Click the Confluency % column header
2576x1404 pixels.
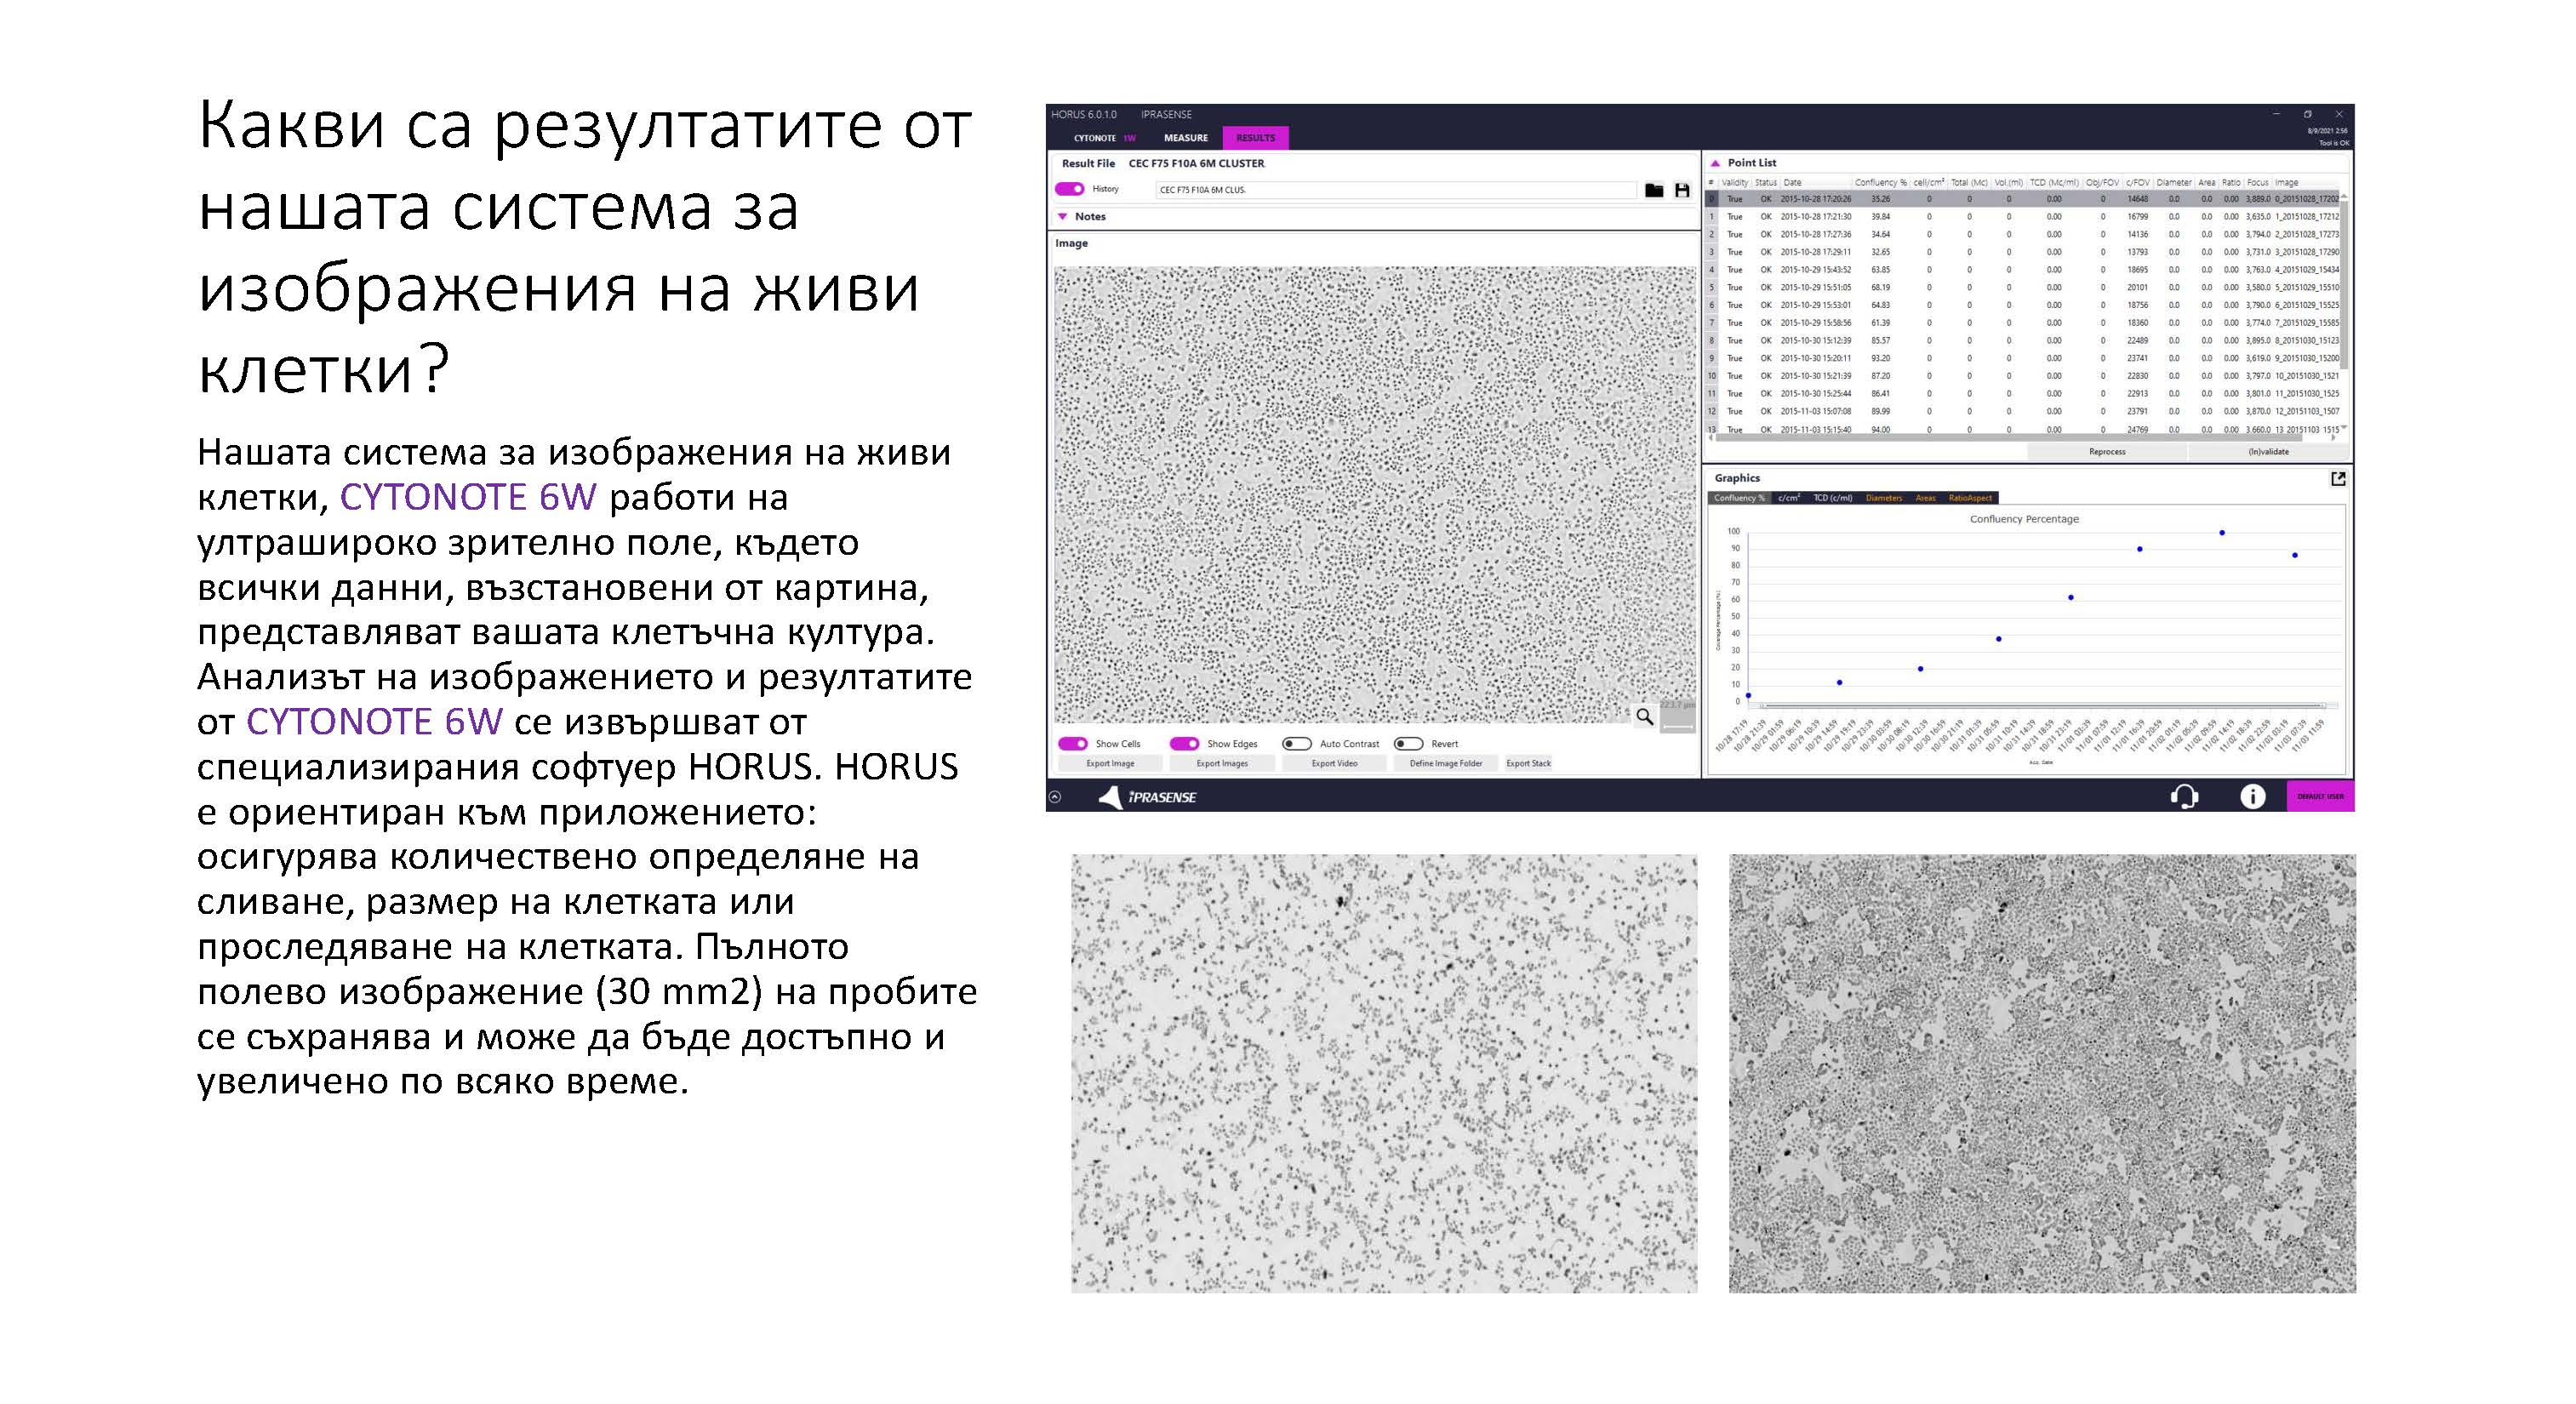tap(1880, 183)
